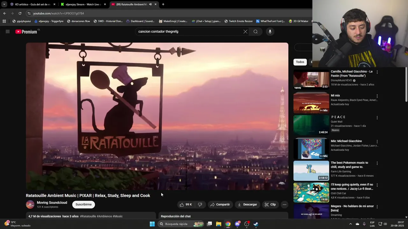The height and width of the screenshot is (229, 408).
Task: Clear the search box with the X
Action: [245, 31]
